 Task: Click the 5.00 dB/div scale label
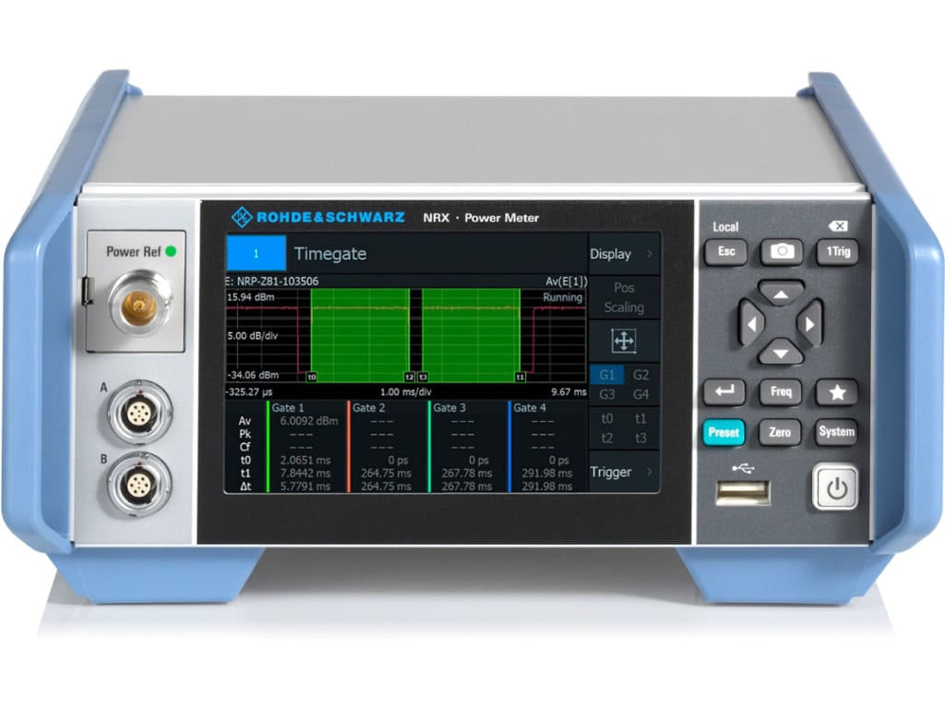[x=253, y=336]
